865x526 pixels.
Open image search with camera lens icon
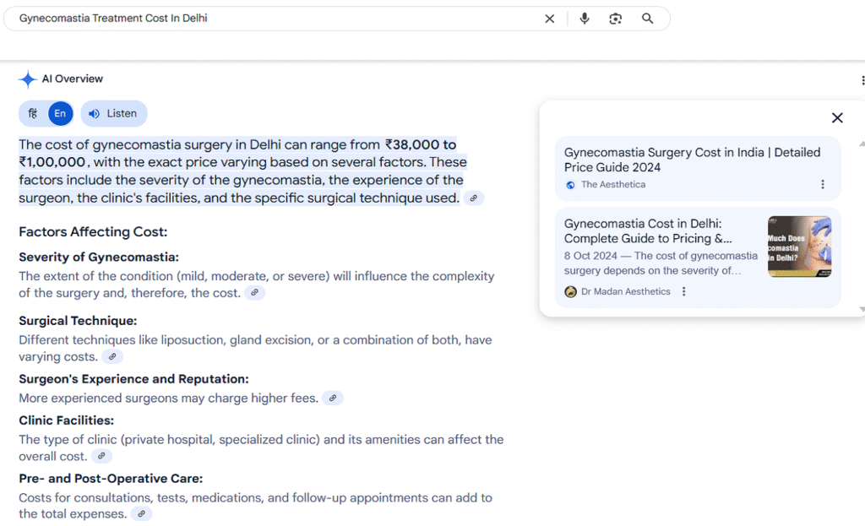(615, 19)
